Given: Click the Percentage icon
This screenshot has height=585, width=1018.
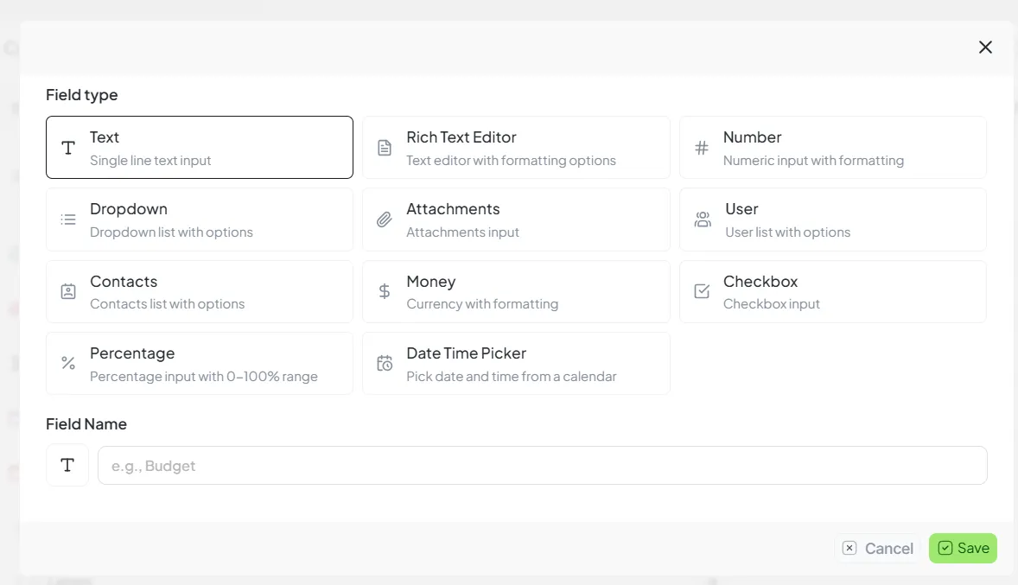Looking at the screenshot, I should tap(67, 363).
